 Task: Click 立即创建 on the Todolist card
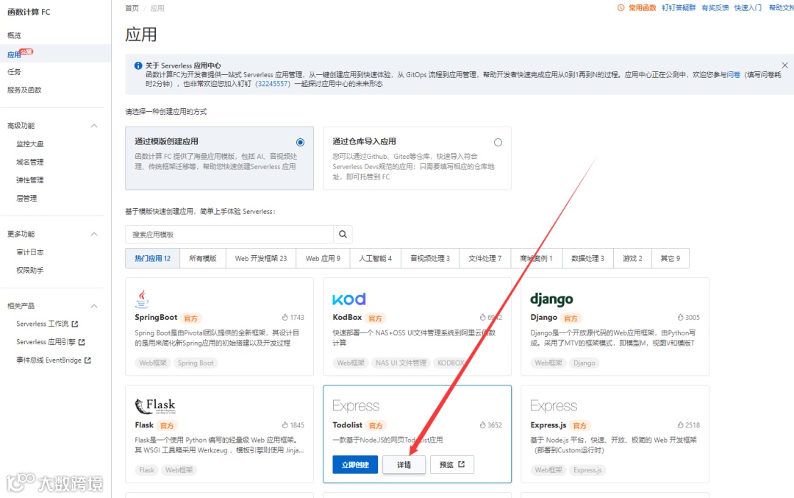pos(355,465)
